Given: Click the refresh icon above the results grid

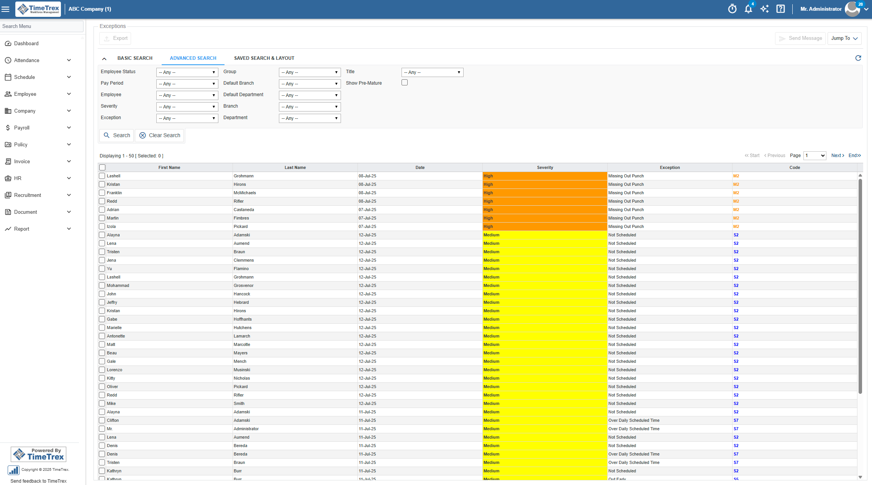Looking at the screenshot, I should click(858, 58).
